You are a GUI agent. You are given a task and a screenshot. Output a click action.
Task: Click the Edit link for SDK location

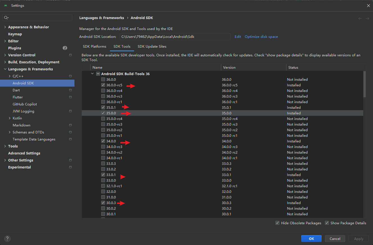point(238,36)
